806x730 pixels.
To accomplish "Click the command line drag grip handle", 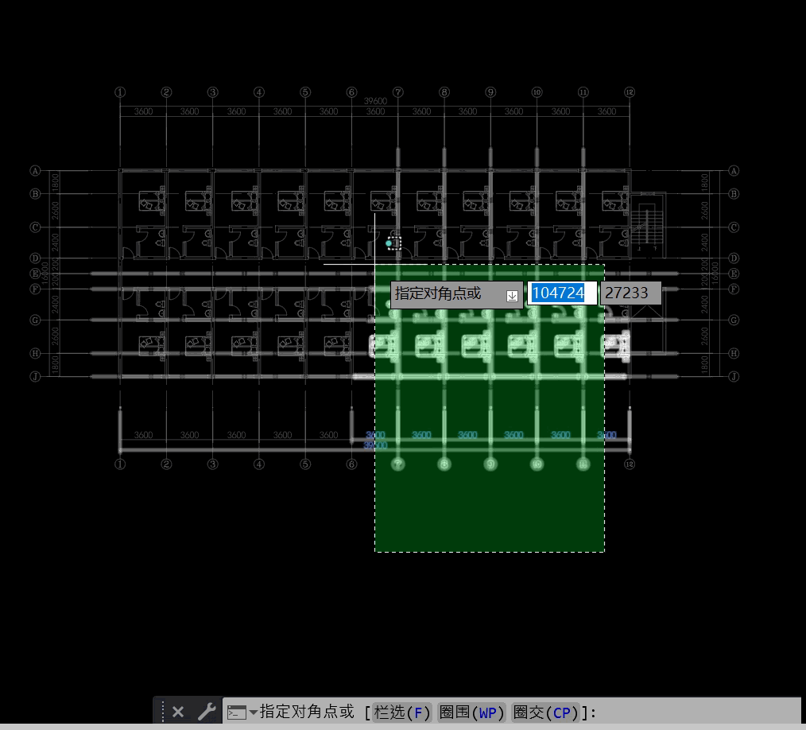I will coord(161,712).
